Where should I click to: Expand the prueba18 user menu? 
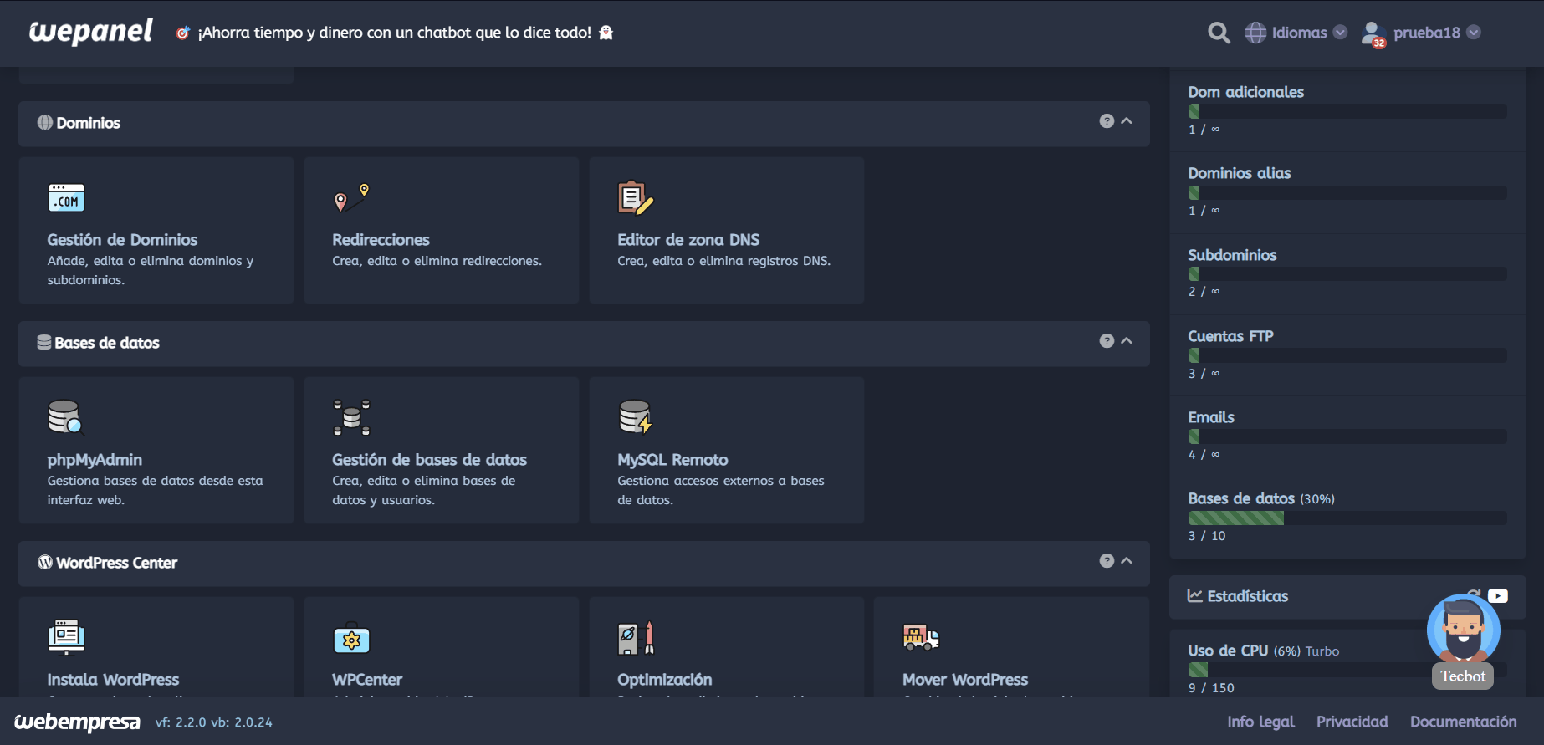pos(1425,33)
